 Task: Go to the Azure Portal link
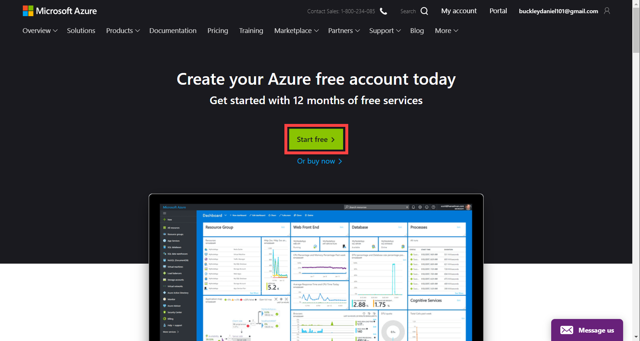point(498,11)
